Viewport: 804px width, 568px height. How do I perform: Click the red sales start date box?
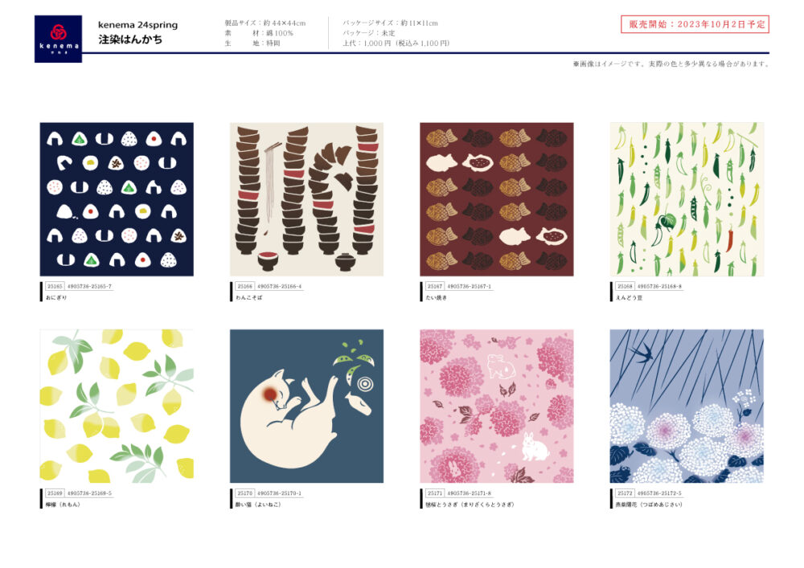click(695, 24)
